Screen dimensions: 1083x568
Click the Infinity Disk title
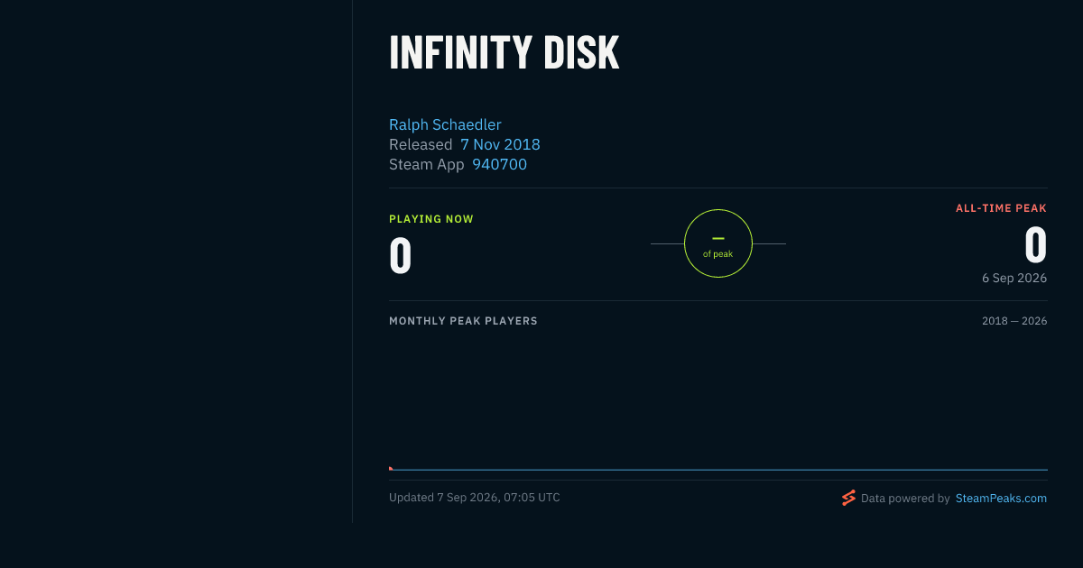[504, 53]
